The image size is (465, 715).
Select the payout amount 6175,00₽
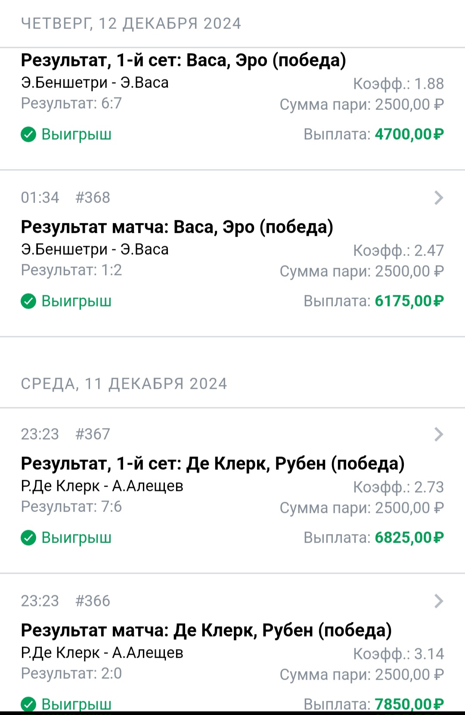(409, 301)
